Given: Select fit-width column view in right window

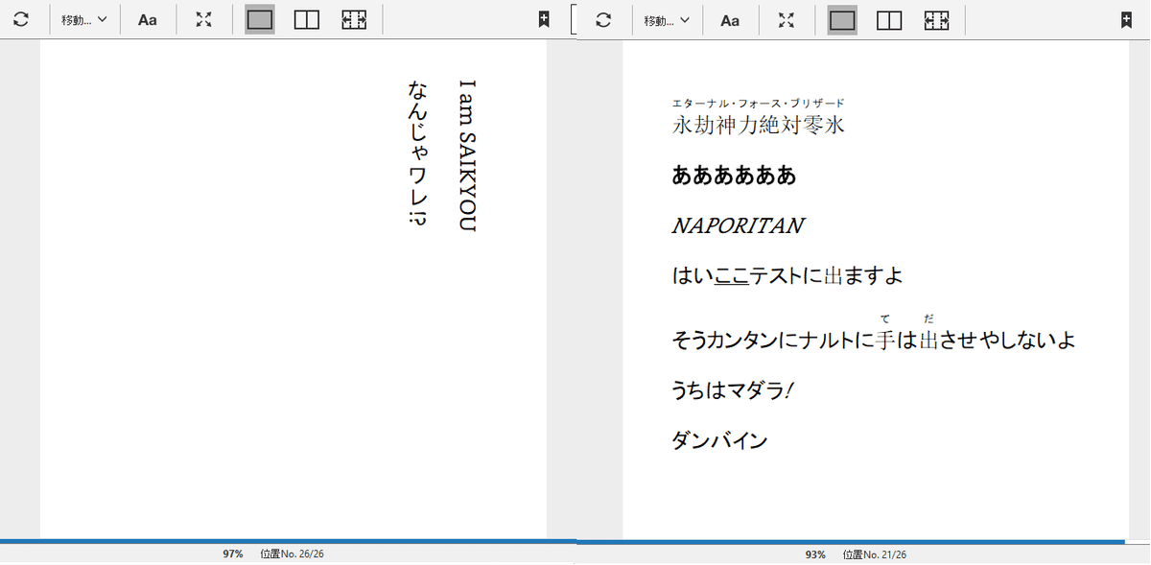Looking at the screenshot, I should click(937, 20).
